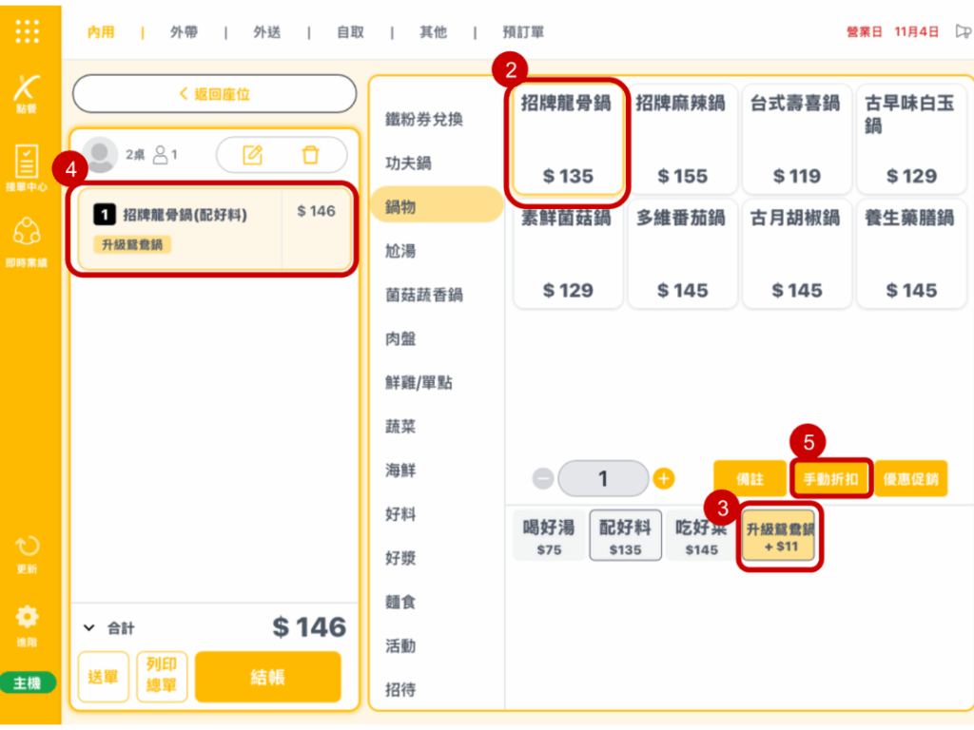Toggle 升級鴛鴦鍋 +$11 option
Image resolution: width=974 pixels, height=730 pixels.
coord(780,537)
